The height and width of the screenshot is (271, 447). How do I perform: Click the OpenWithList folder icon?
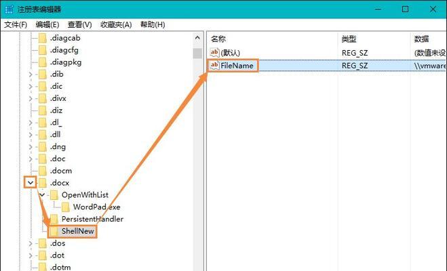pos(54,195)
